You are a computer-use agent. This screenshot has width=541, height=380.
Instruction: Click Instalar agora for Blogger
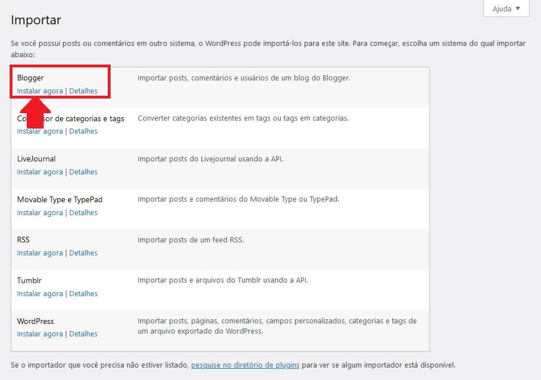point(40,91)
